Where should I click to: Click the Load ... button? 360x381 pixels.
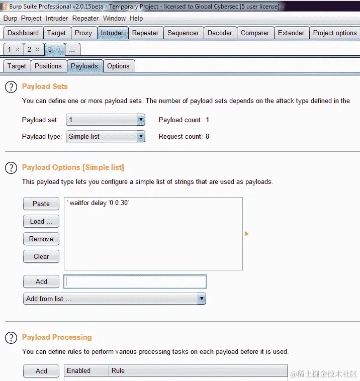pyautogui.click(x=41, y=221)
